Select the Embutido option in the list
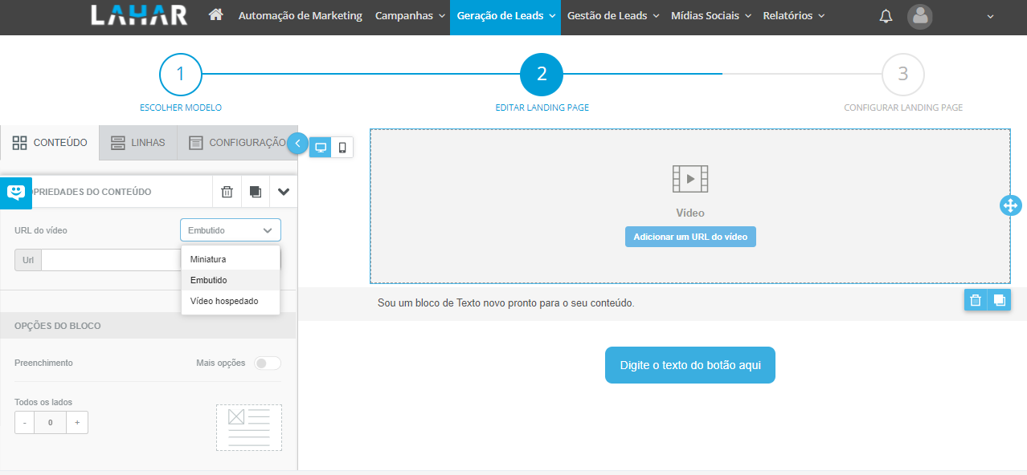The width and height of the screenshot is (1027, 475). 231,280
